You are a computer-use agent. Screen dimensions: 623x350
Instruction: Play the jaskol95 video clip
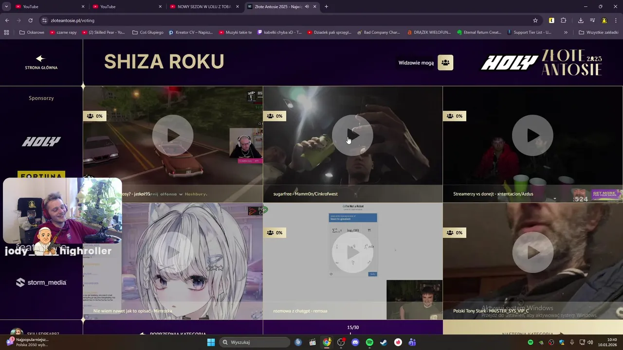pos(173,136)
